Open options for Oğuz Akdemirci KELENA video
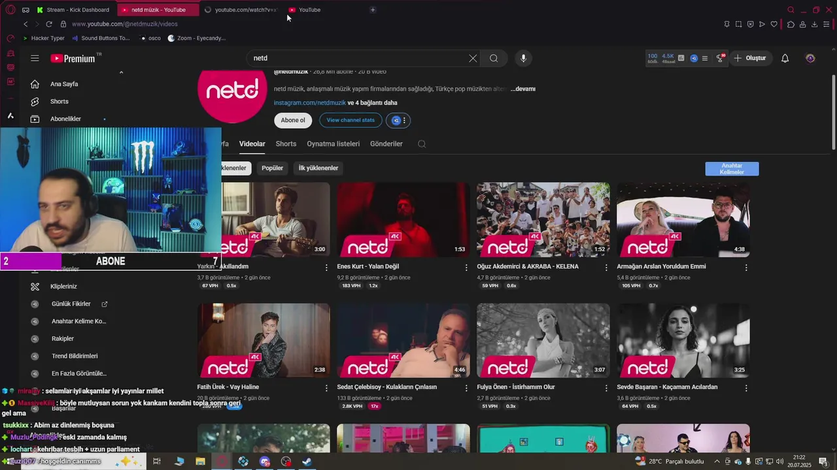Screen dimensions: 837x470 tap(606, 267)
